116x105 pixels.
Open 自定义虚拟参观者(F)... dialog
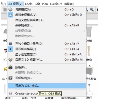coord(47,20)
